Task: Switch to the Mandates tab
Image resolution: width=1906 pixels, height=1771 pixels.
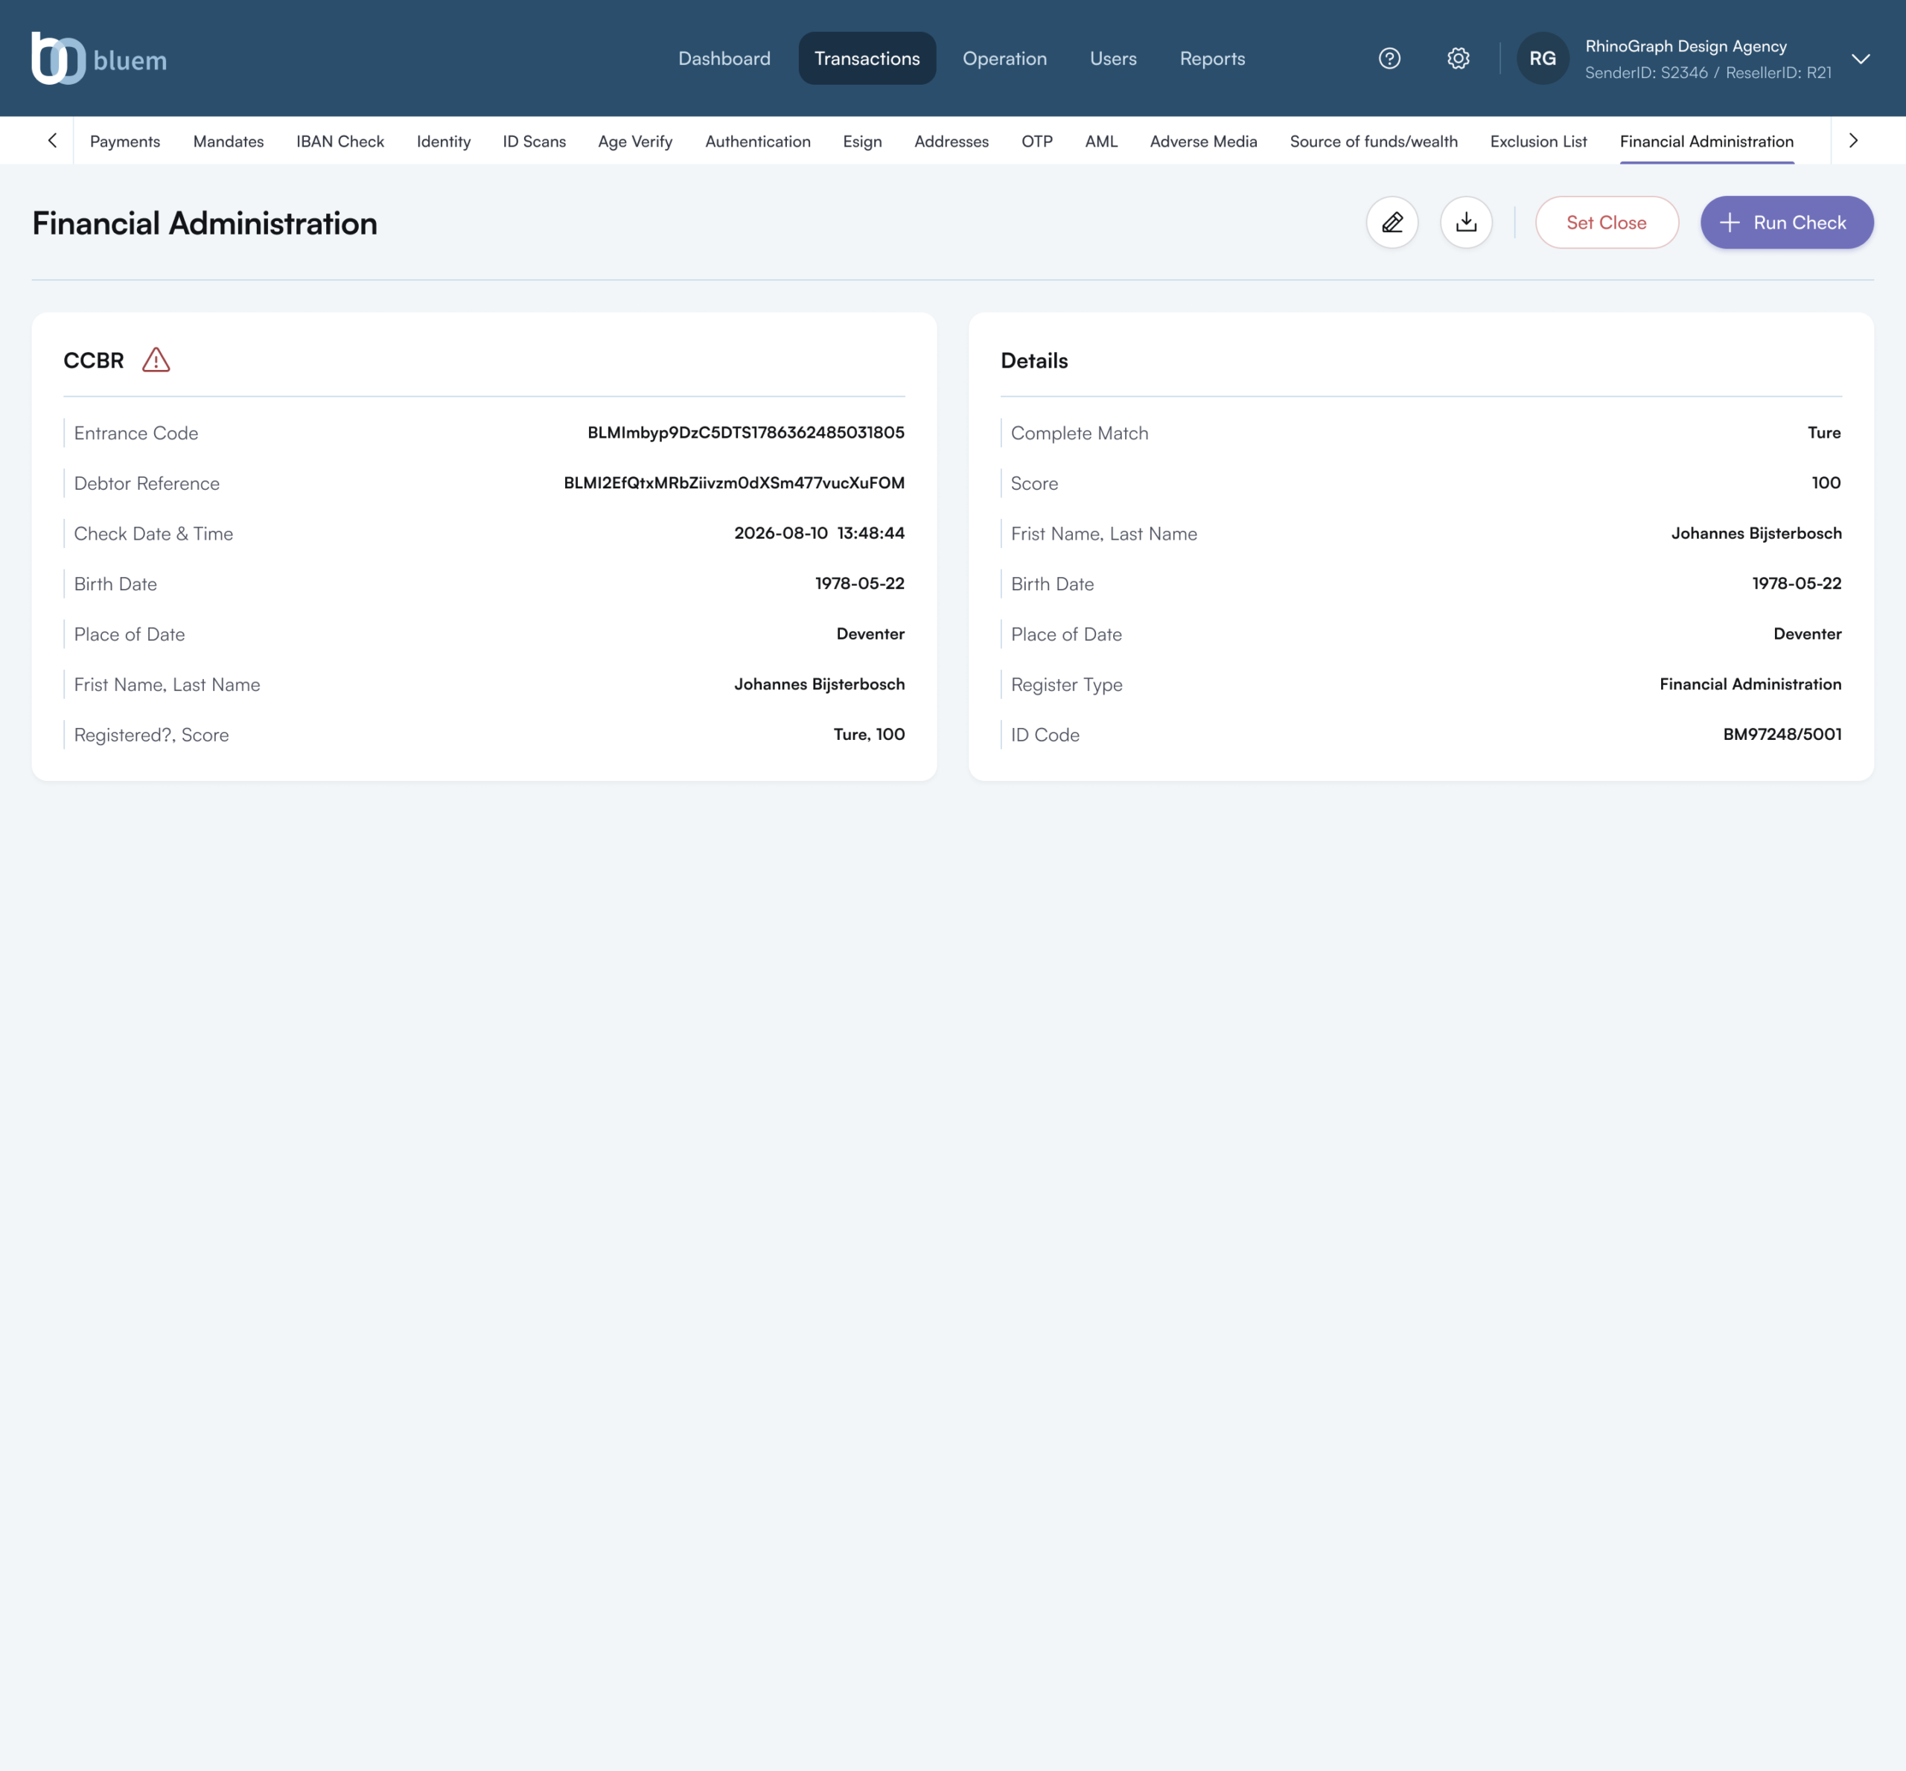Action: coord(228,141)
